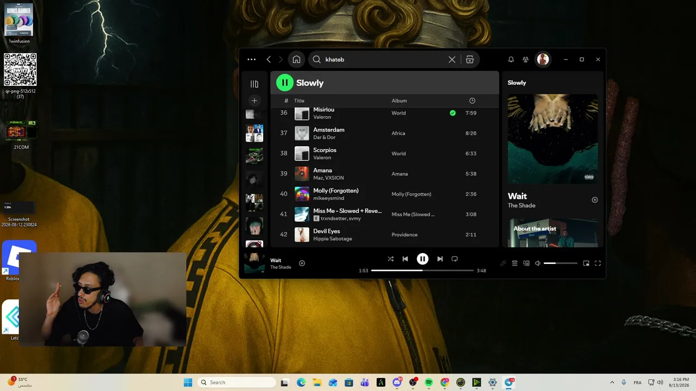This screenshot has width=696, height=391.
Task: Toggle the green saved check on Misirlou
Action: 452,113
